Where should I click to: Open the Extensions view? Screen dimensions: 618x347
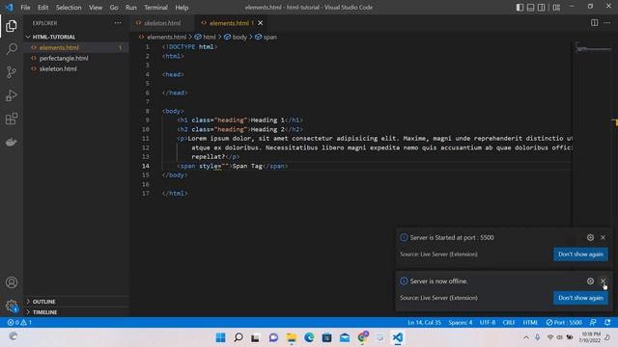[12, 119]
